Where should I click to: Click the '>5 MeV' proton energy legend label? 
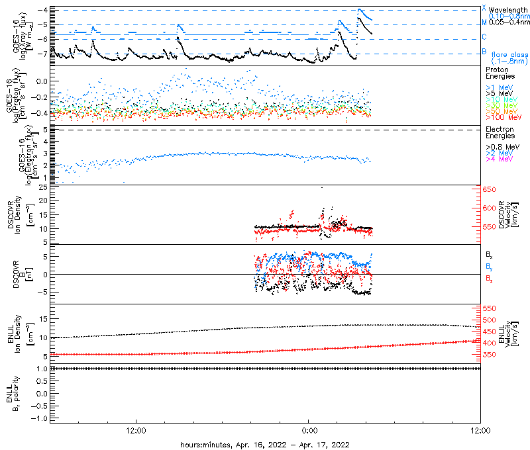point(500,93)
